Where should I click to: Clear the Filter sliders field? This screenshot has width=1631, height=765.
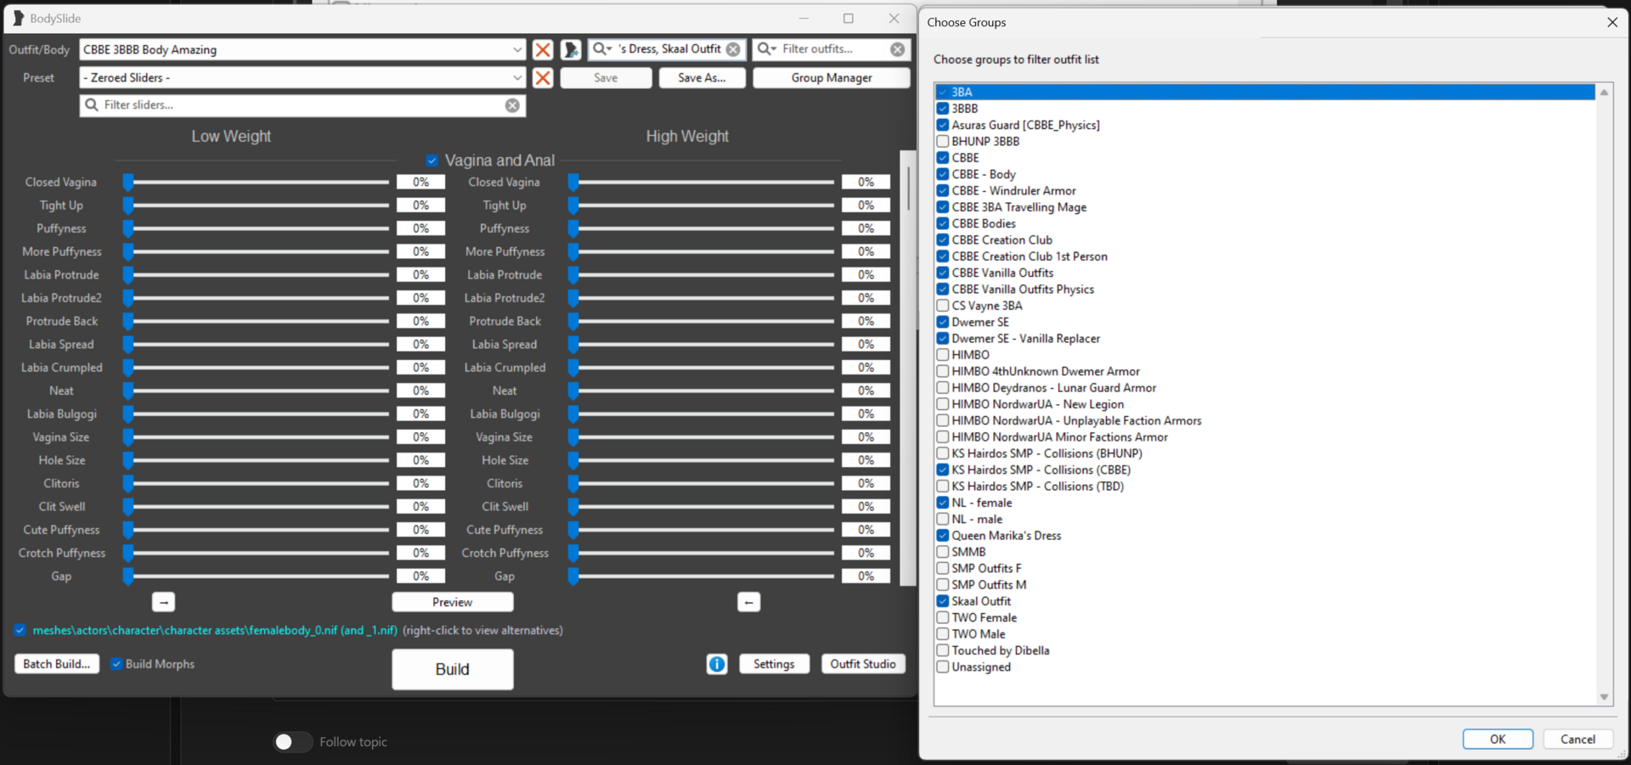[512, 105]
